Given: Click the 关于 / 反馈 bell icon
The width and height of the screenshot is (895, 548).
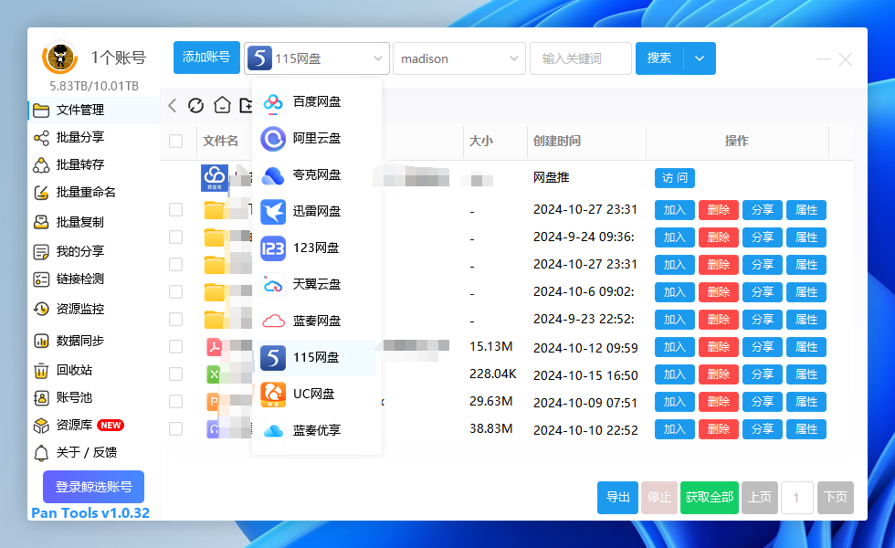Looking at the screenshot, I should (x=41, y=453).
